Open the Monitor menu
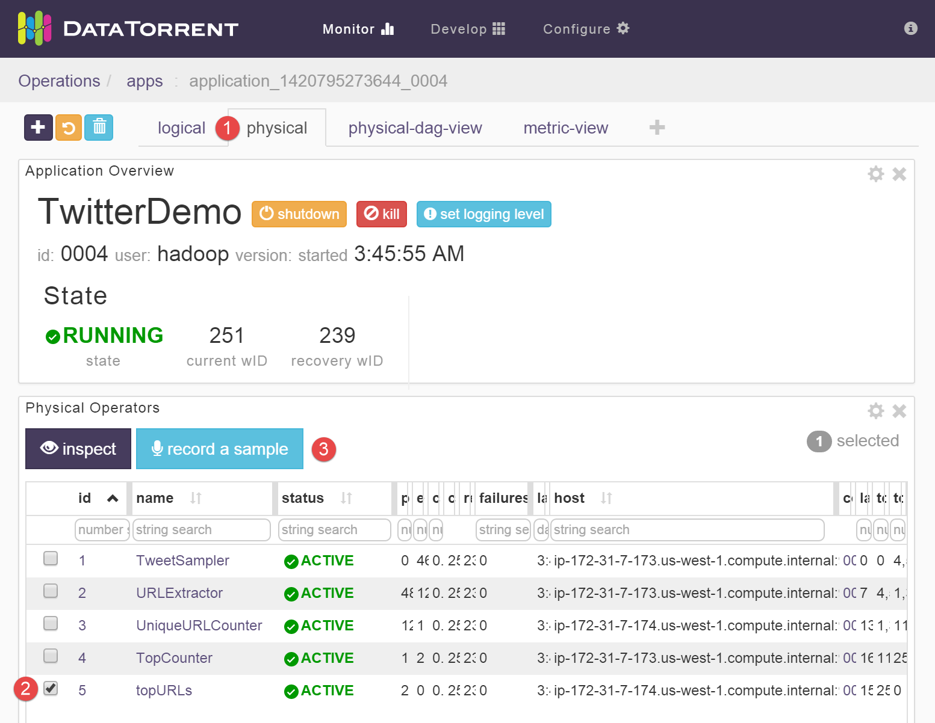The image size is (935, 723). pos(358,29)
